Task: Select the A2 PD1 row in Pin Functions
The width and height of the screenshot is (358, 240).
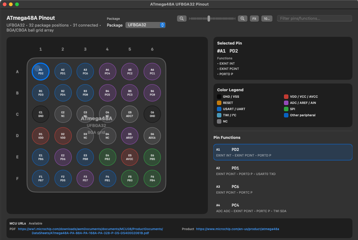Action: tap(283, 171)
